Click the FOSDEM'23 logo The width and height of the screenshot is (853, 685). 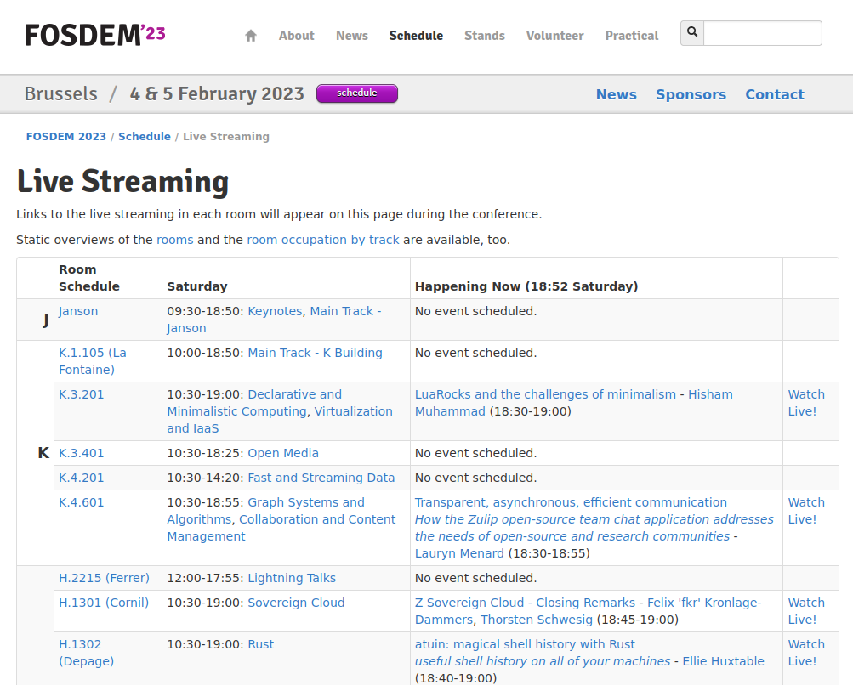(x=95, y=35)
